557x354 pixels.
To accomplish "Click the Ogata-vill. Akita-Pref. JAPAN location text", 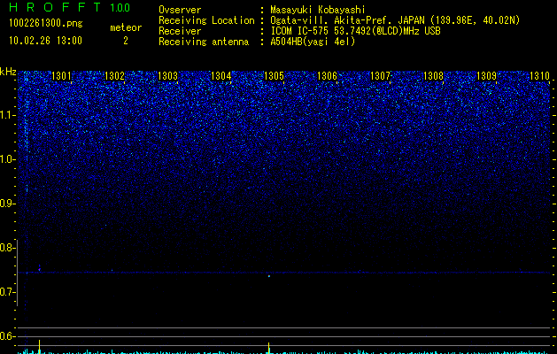I will pos(395,20).
